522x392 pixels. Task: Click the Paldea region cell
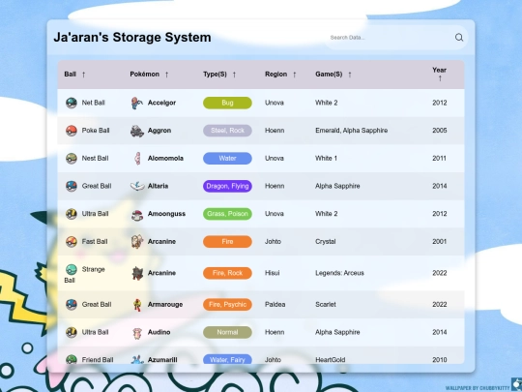coord(275,304)
